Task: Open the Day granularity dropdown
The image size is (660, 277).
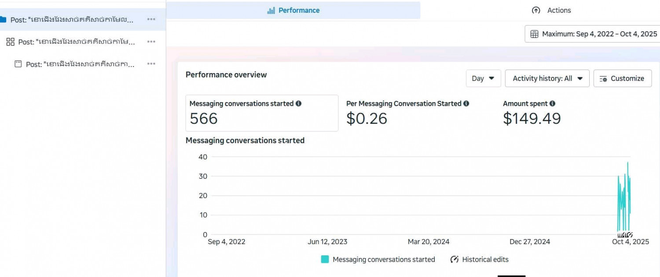Action: 483,78
